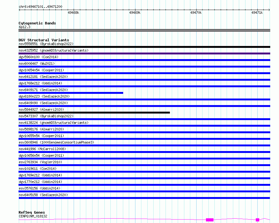Open variant nsv1019611 (Coe2014)
279x223 pixels.
pos(38,169)
